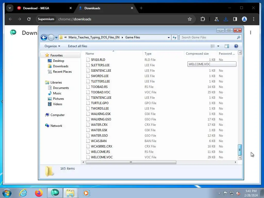Select Computer in navigation pane
Viewport: 264px width, 198px height.
point(57,115)
